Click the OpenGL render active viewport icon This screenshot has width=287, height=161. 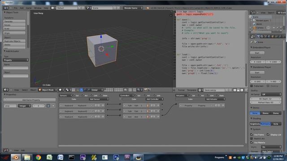[x=145, y=89]
